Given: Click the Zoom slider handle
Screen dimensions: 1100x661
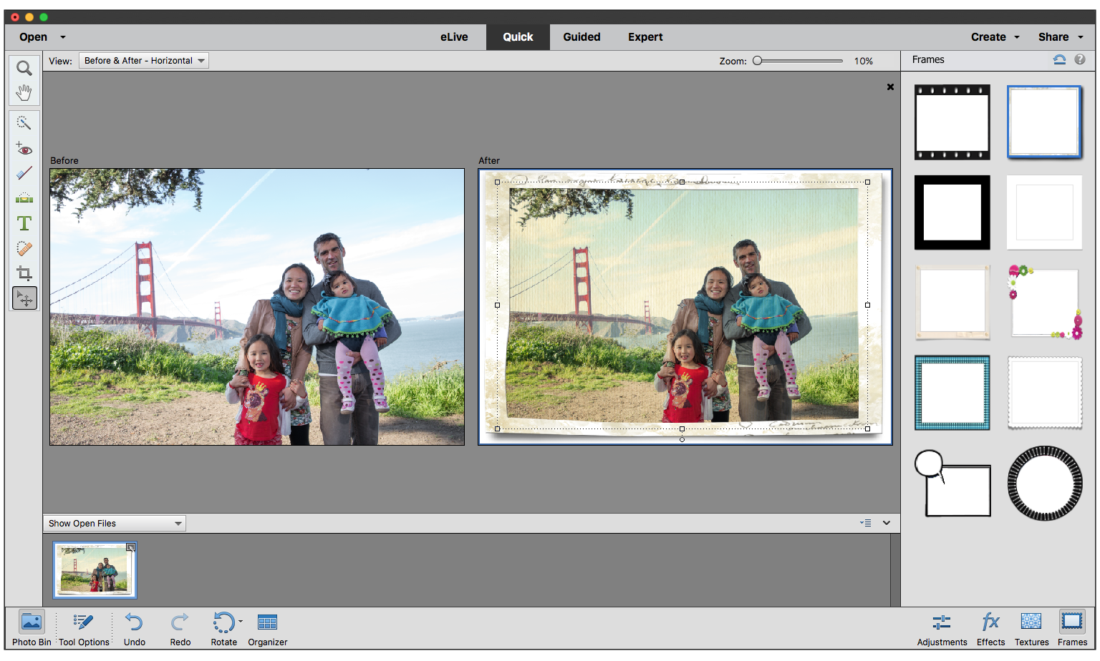Looking at the screenshot, I should [757, 61].
